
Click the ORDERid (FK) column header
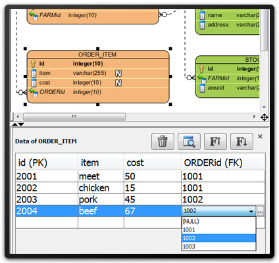click(223, 162)
